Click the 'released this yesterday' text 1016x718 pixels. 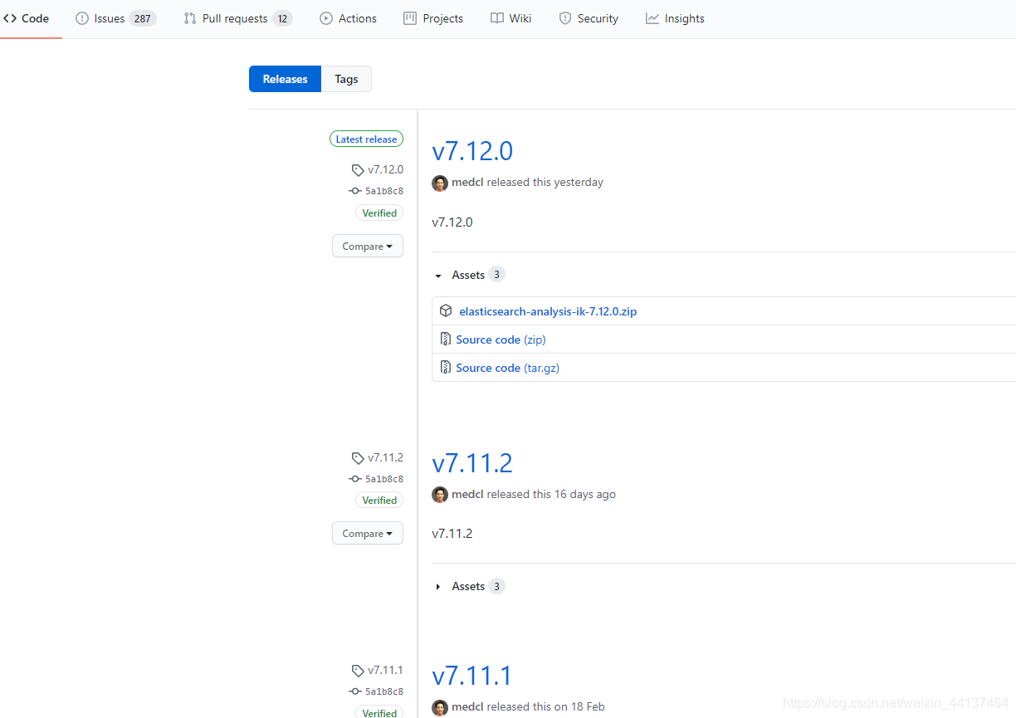pyautogui.click(x=545, y=182)
